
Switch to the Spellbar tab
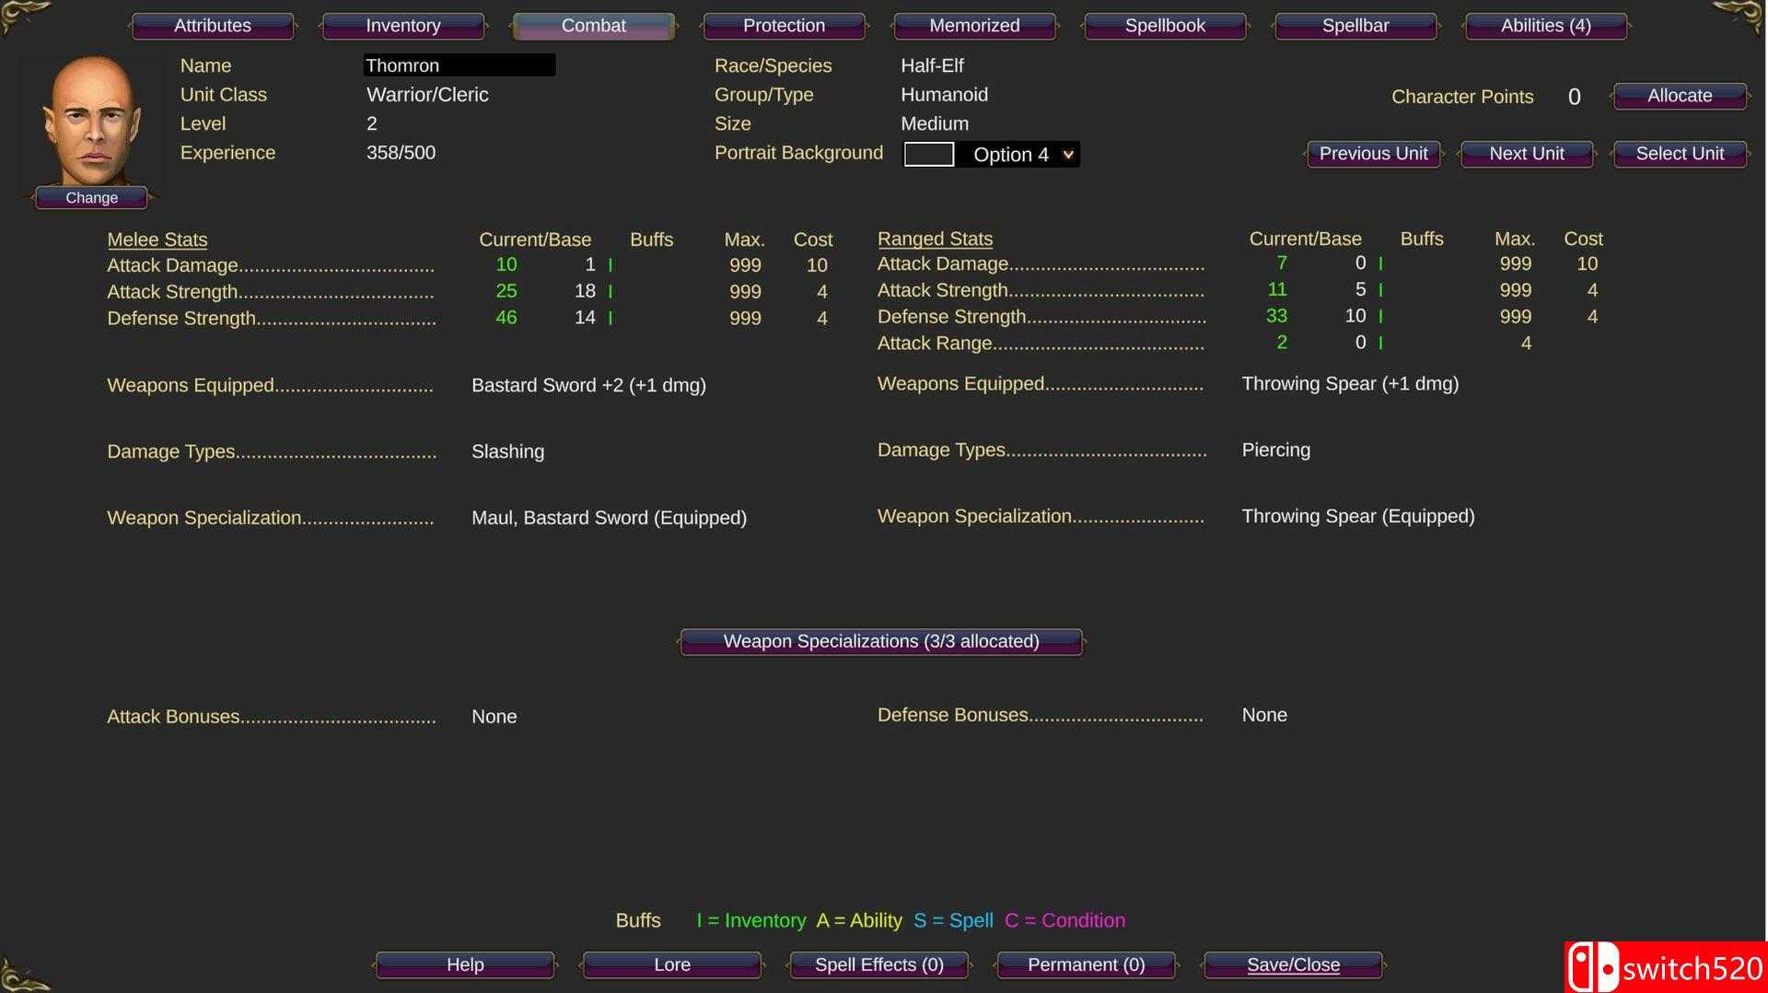(x=1355, y=26)
